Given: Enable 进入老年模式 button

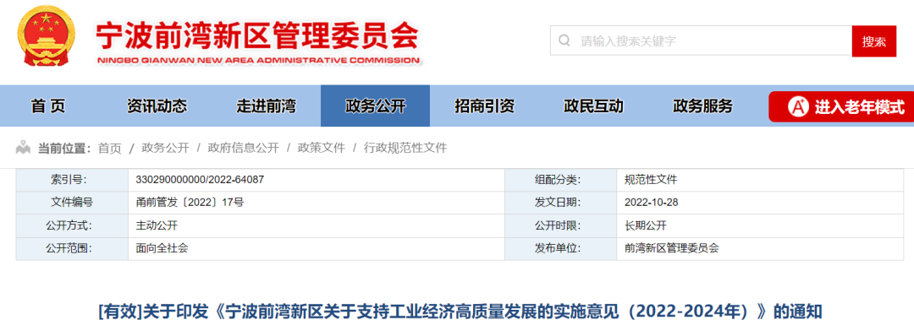Looking at the screenshot, I should (x=841, y=107).
